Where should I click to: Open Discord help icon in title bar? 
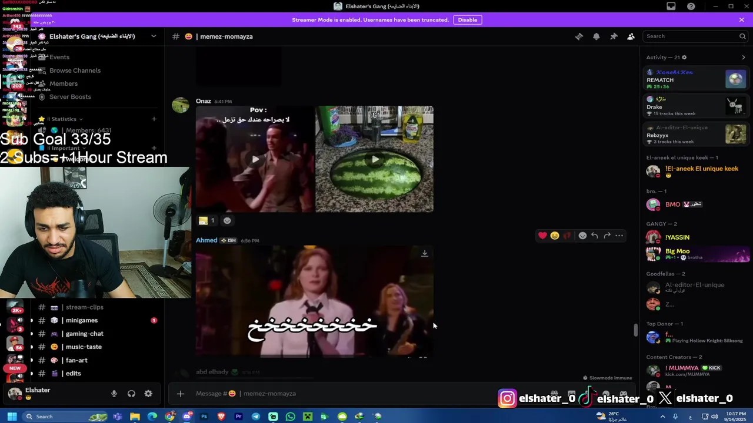(691, 6)
